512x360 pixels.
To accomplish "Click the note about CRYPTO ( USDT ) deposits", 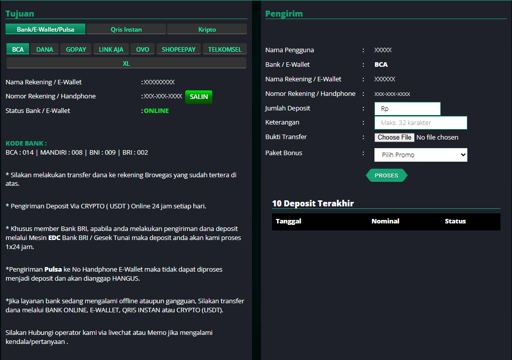I will [106, 206].
